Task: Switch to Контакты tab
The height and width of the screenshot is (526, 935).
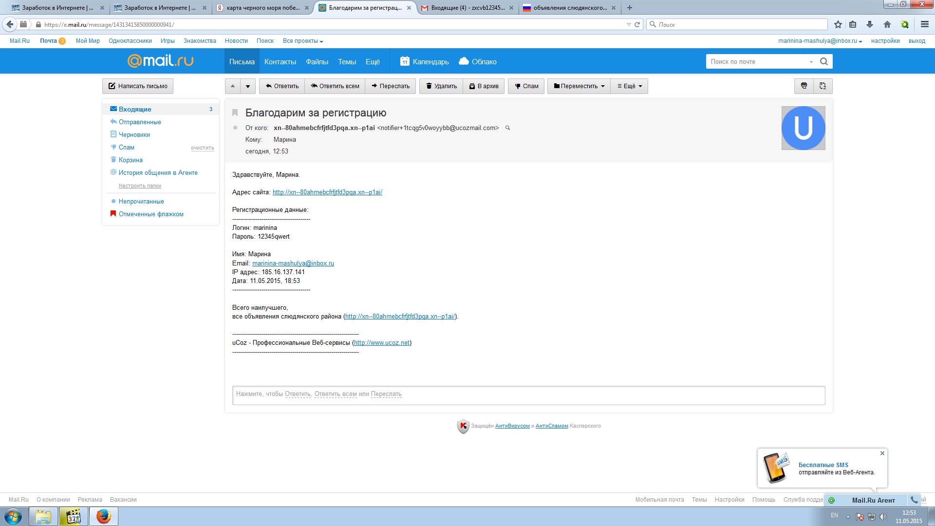Action: 280,62
